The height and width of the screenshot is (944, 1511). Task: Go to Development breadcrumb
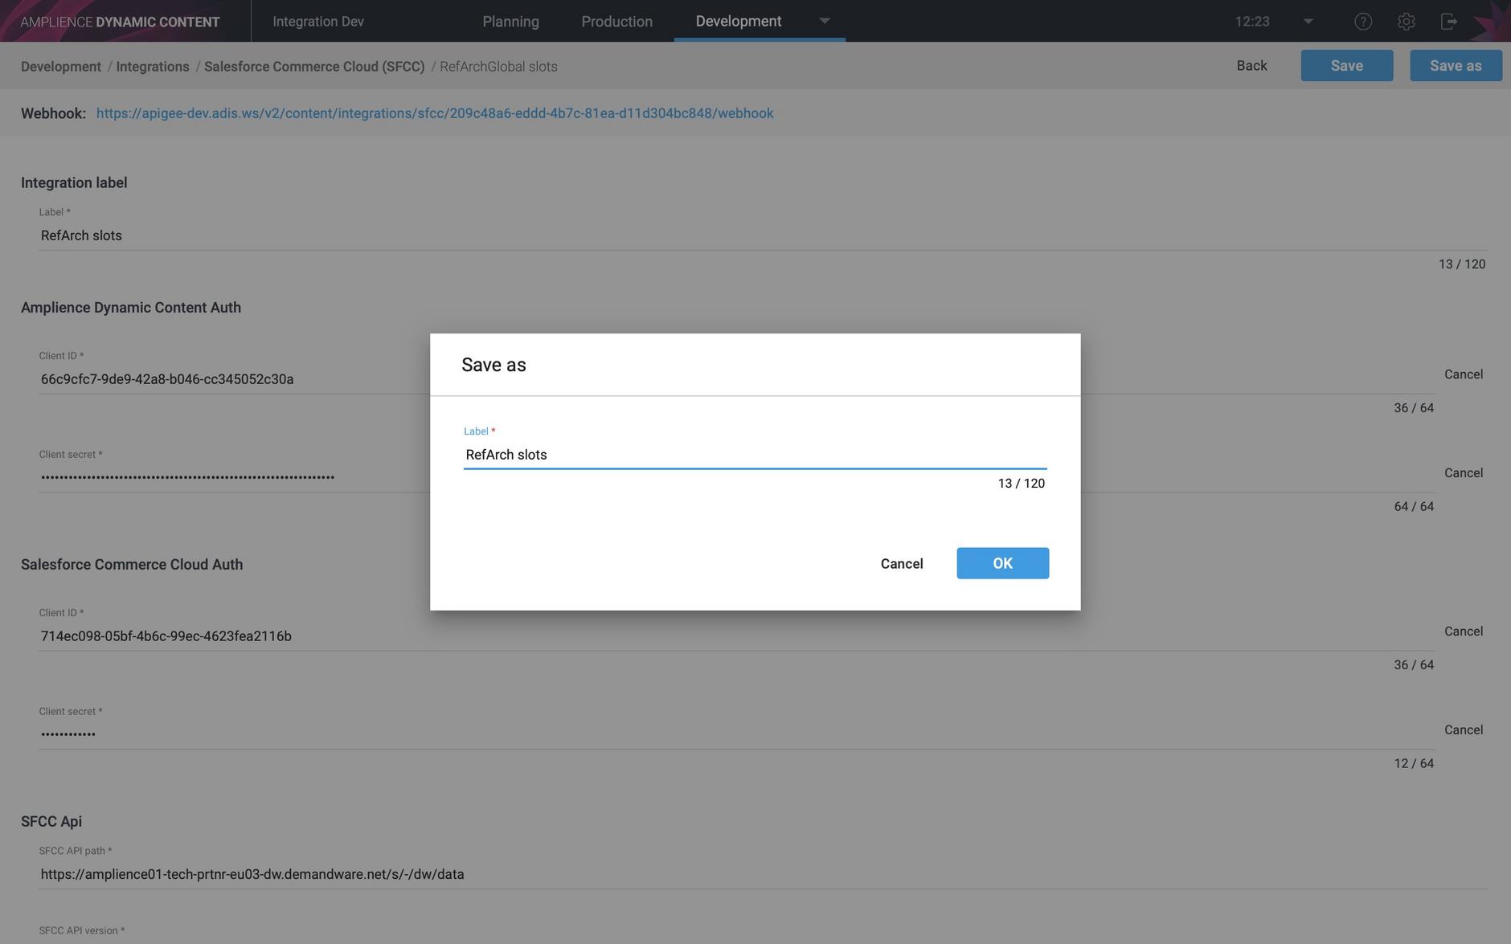pos(61,67)
